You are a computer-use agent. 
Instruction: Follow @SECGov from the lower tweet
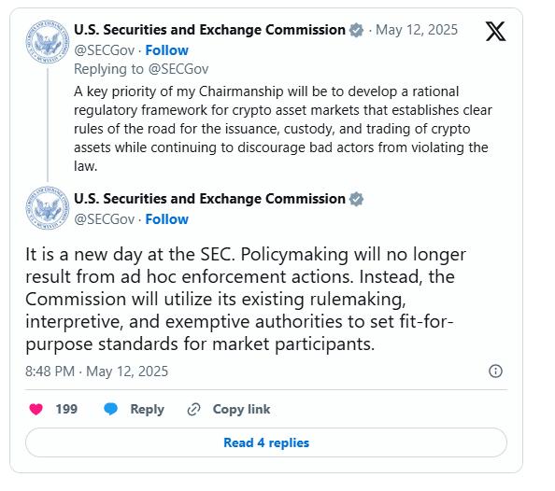[166, 219]
